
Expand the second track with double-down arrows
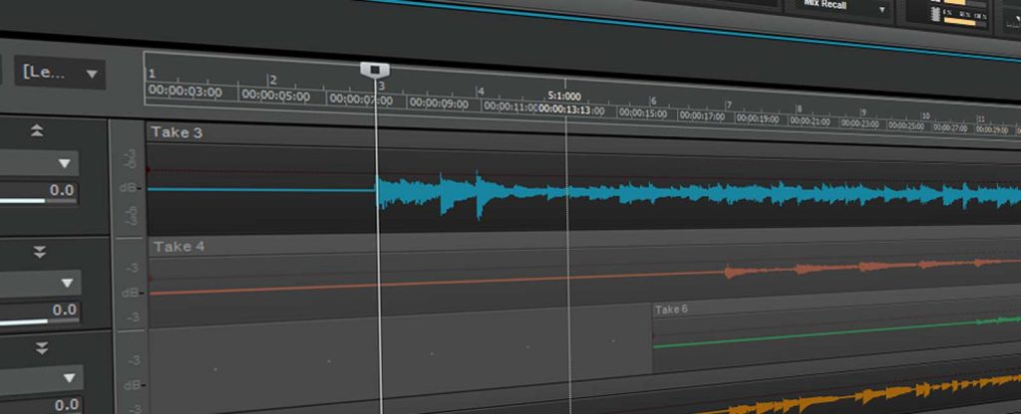point(40,252)
